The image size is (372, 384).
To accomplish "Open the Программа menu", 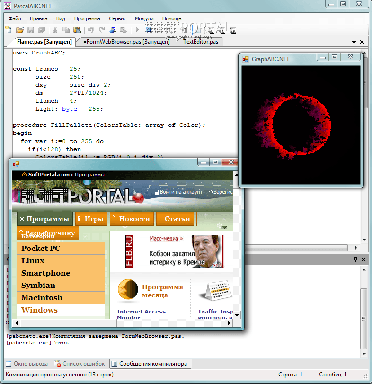I will 87,18.
